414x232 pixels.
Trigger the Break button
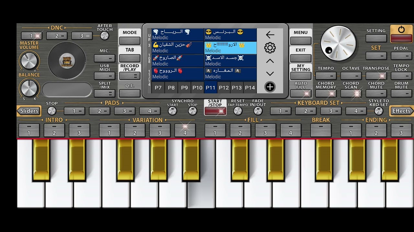pyautogui.click(x=321, y=130)
